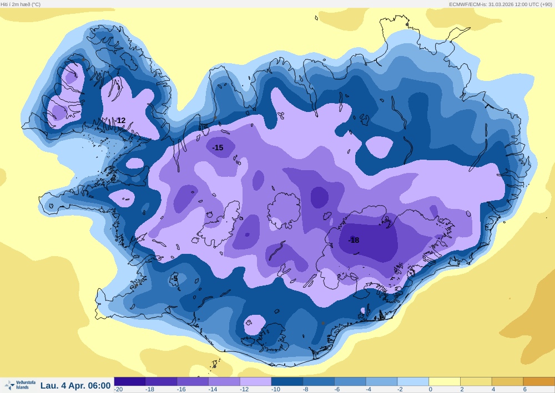Select gold swatch between 4 and 6
555x393 pixels.
click(x=508, y=381)
